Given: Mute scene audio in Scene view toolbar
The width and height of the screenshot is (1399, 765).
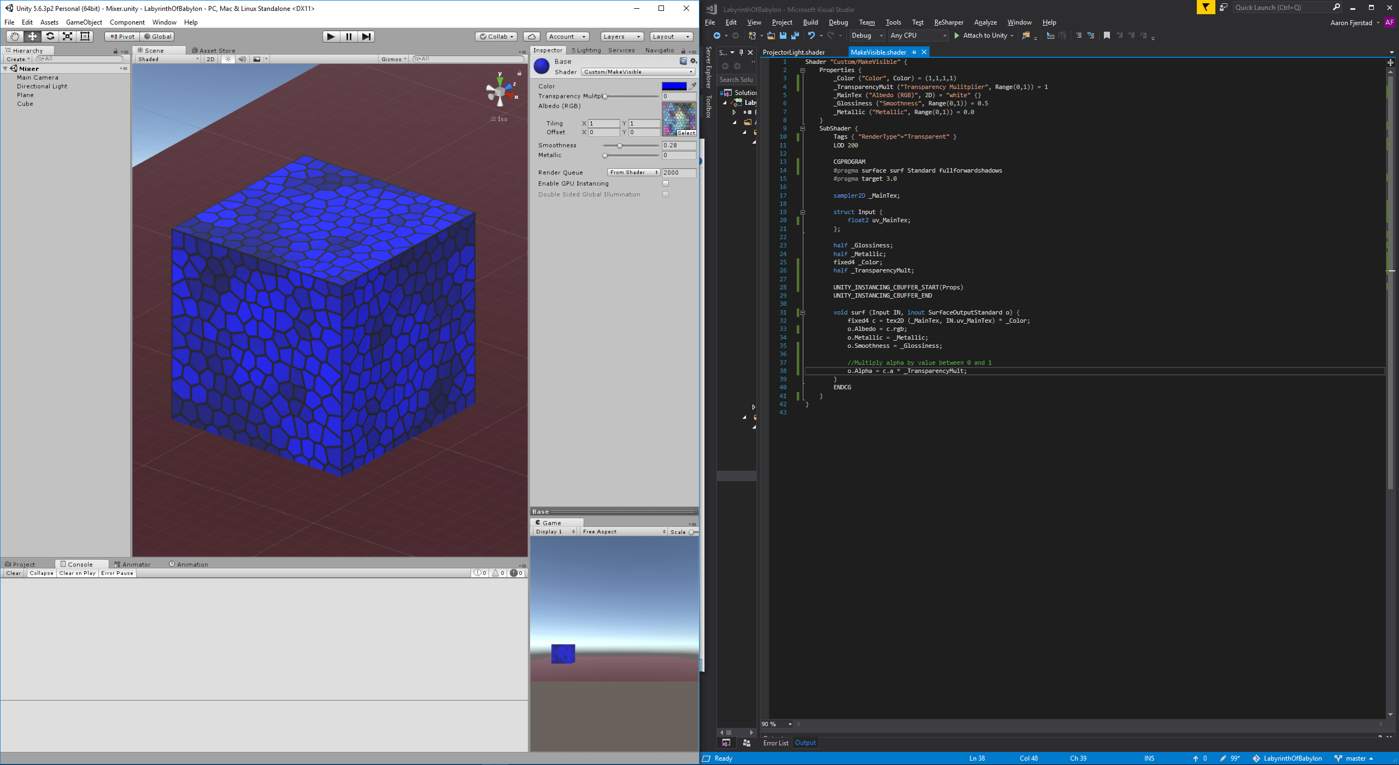Looking at the screenshot, I should [242, 59].
